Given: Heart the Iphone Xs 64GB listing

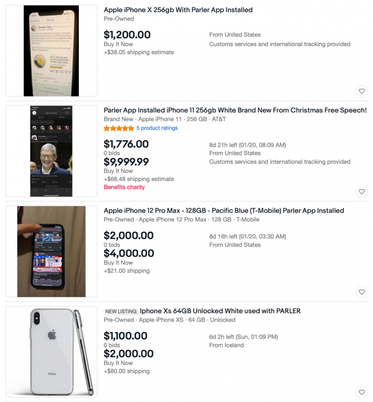Looking at the screenshot, I should pos(361,392).
